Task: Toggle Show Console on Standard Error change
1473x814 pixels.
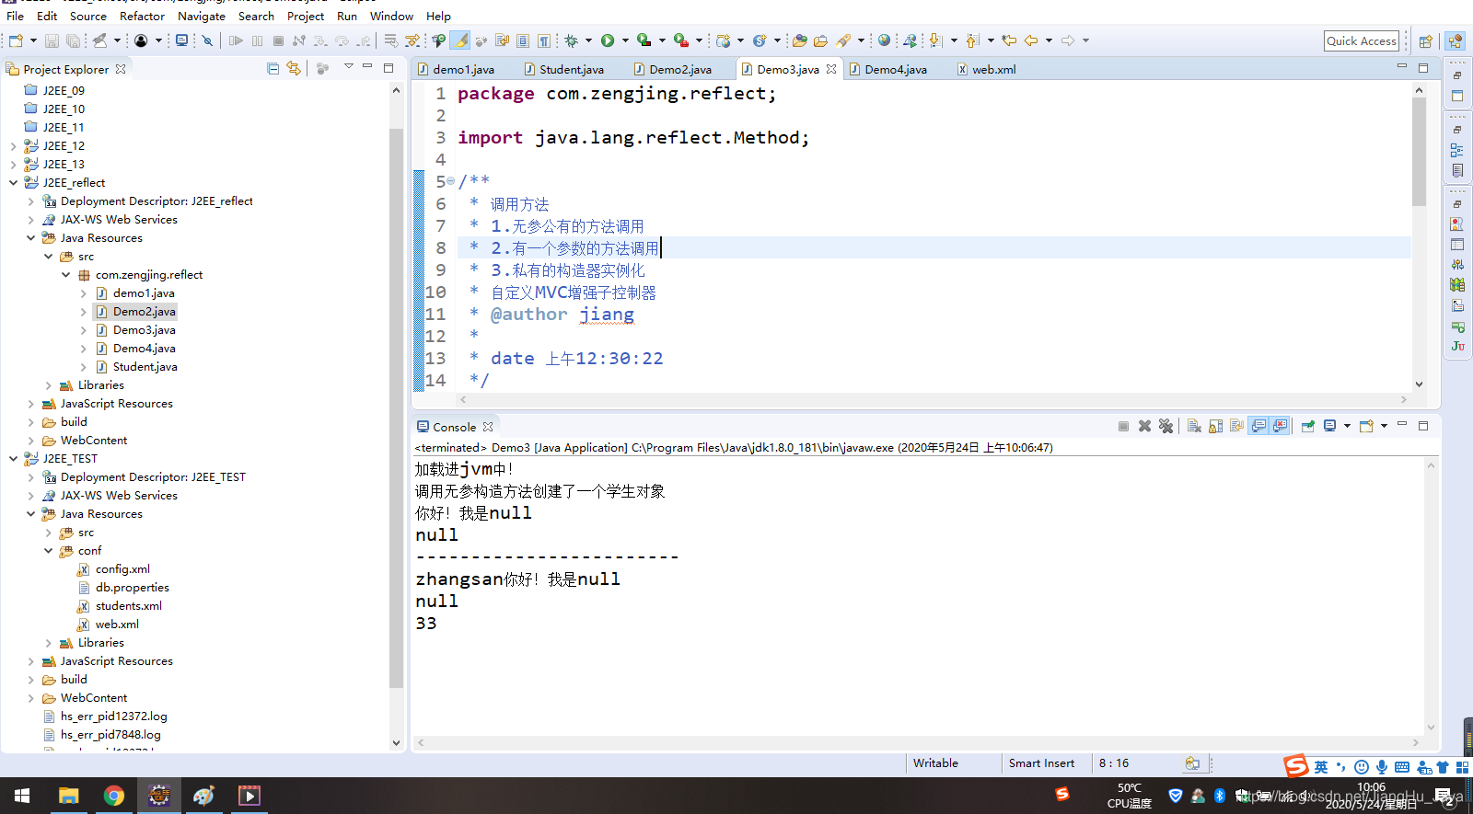Action: coord(1280,426)
